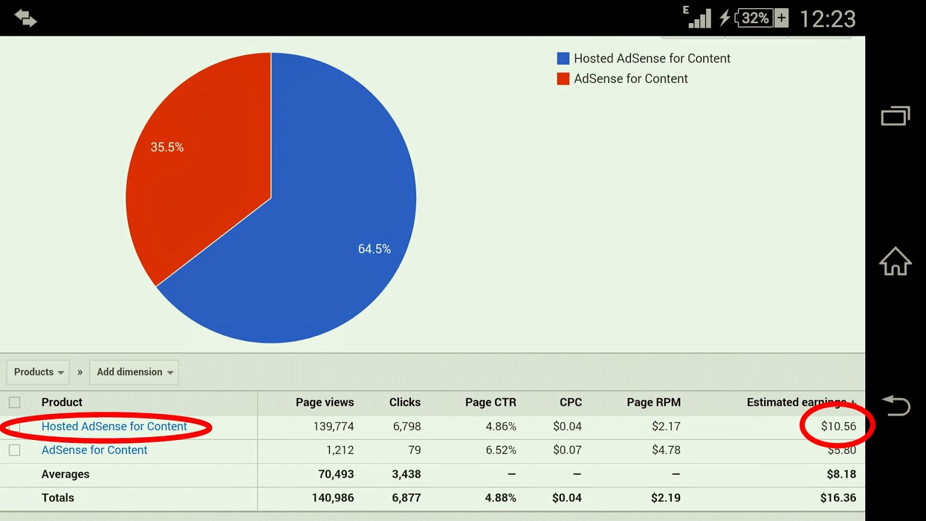Tap the battery indicator showing 32%
The height and width of the screenshot is (521, 926).
754,17
